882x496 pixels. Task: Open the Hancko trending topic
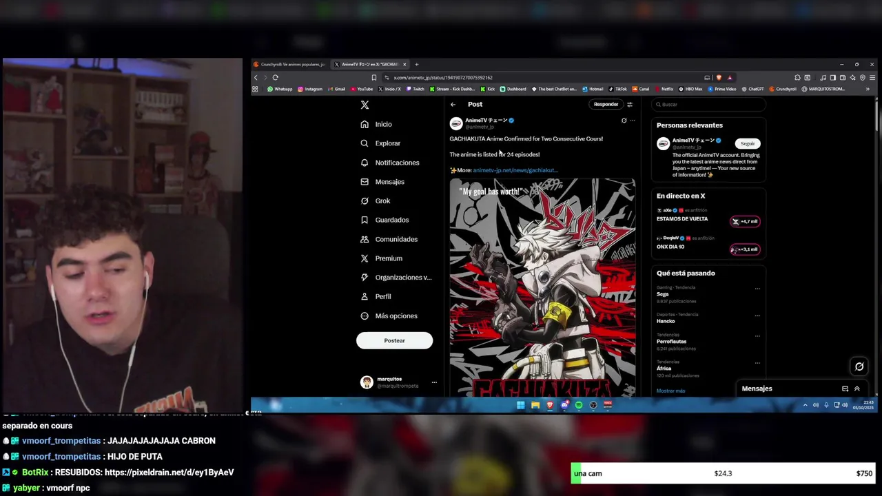[666, 321]
